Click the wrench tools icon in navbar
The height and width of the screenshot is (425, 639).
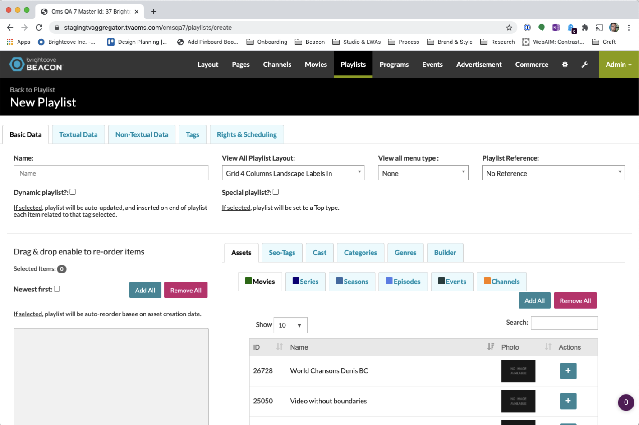click(584, 65)
